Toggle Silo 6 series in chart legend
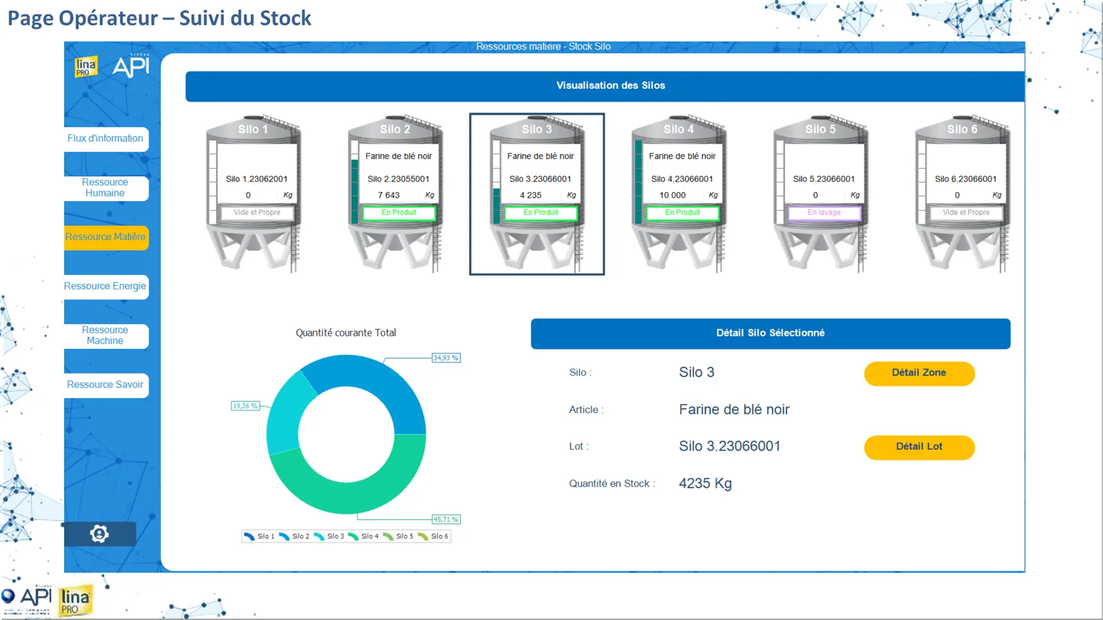The image size is (1103, 620). point(433,536)
